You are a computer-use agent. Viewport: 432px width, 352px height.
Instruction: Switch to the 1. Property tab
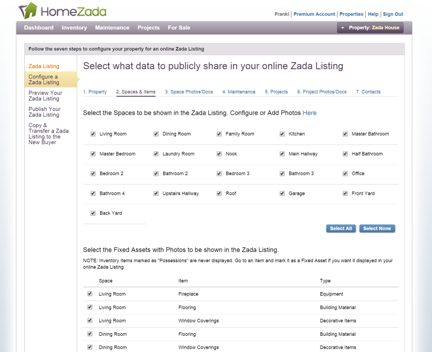click(x=95, y=92)
